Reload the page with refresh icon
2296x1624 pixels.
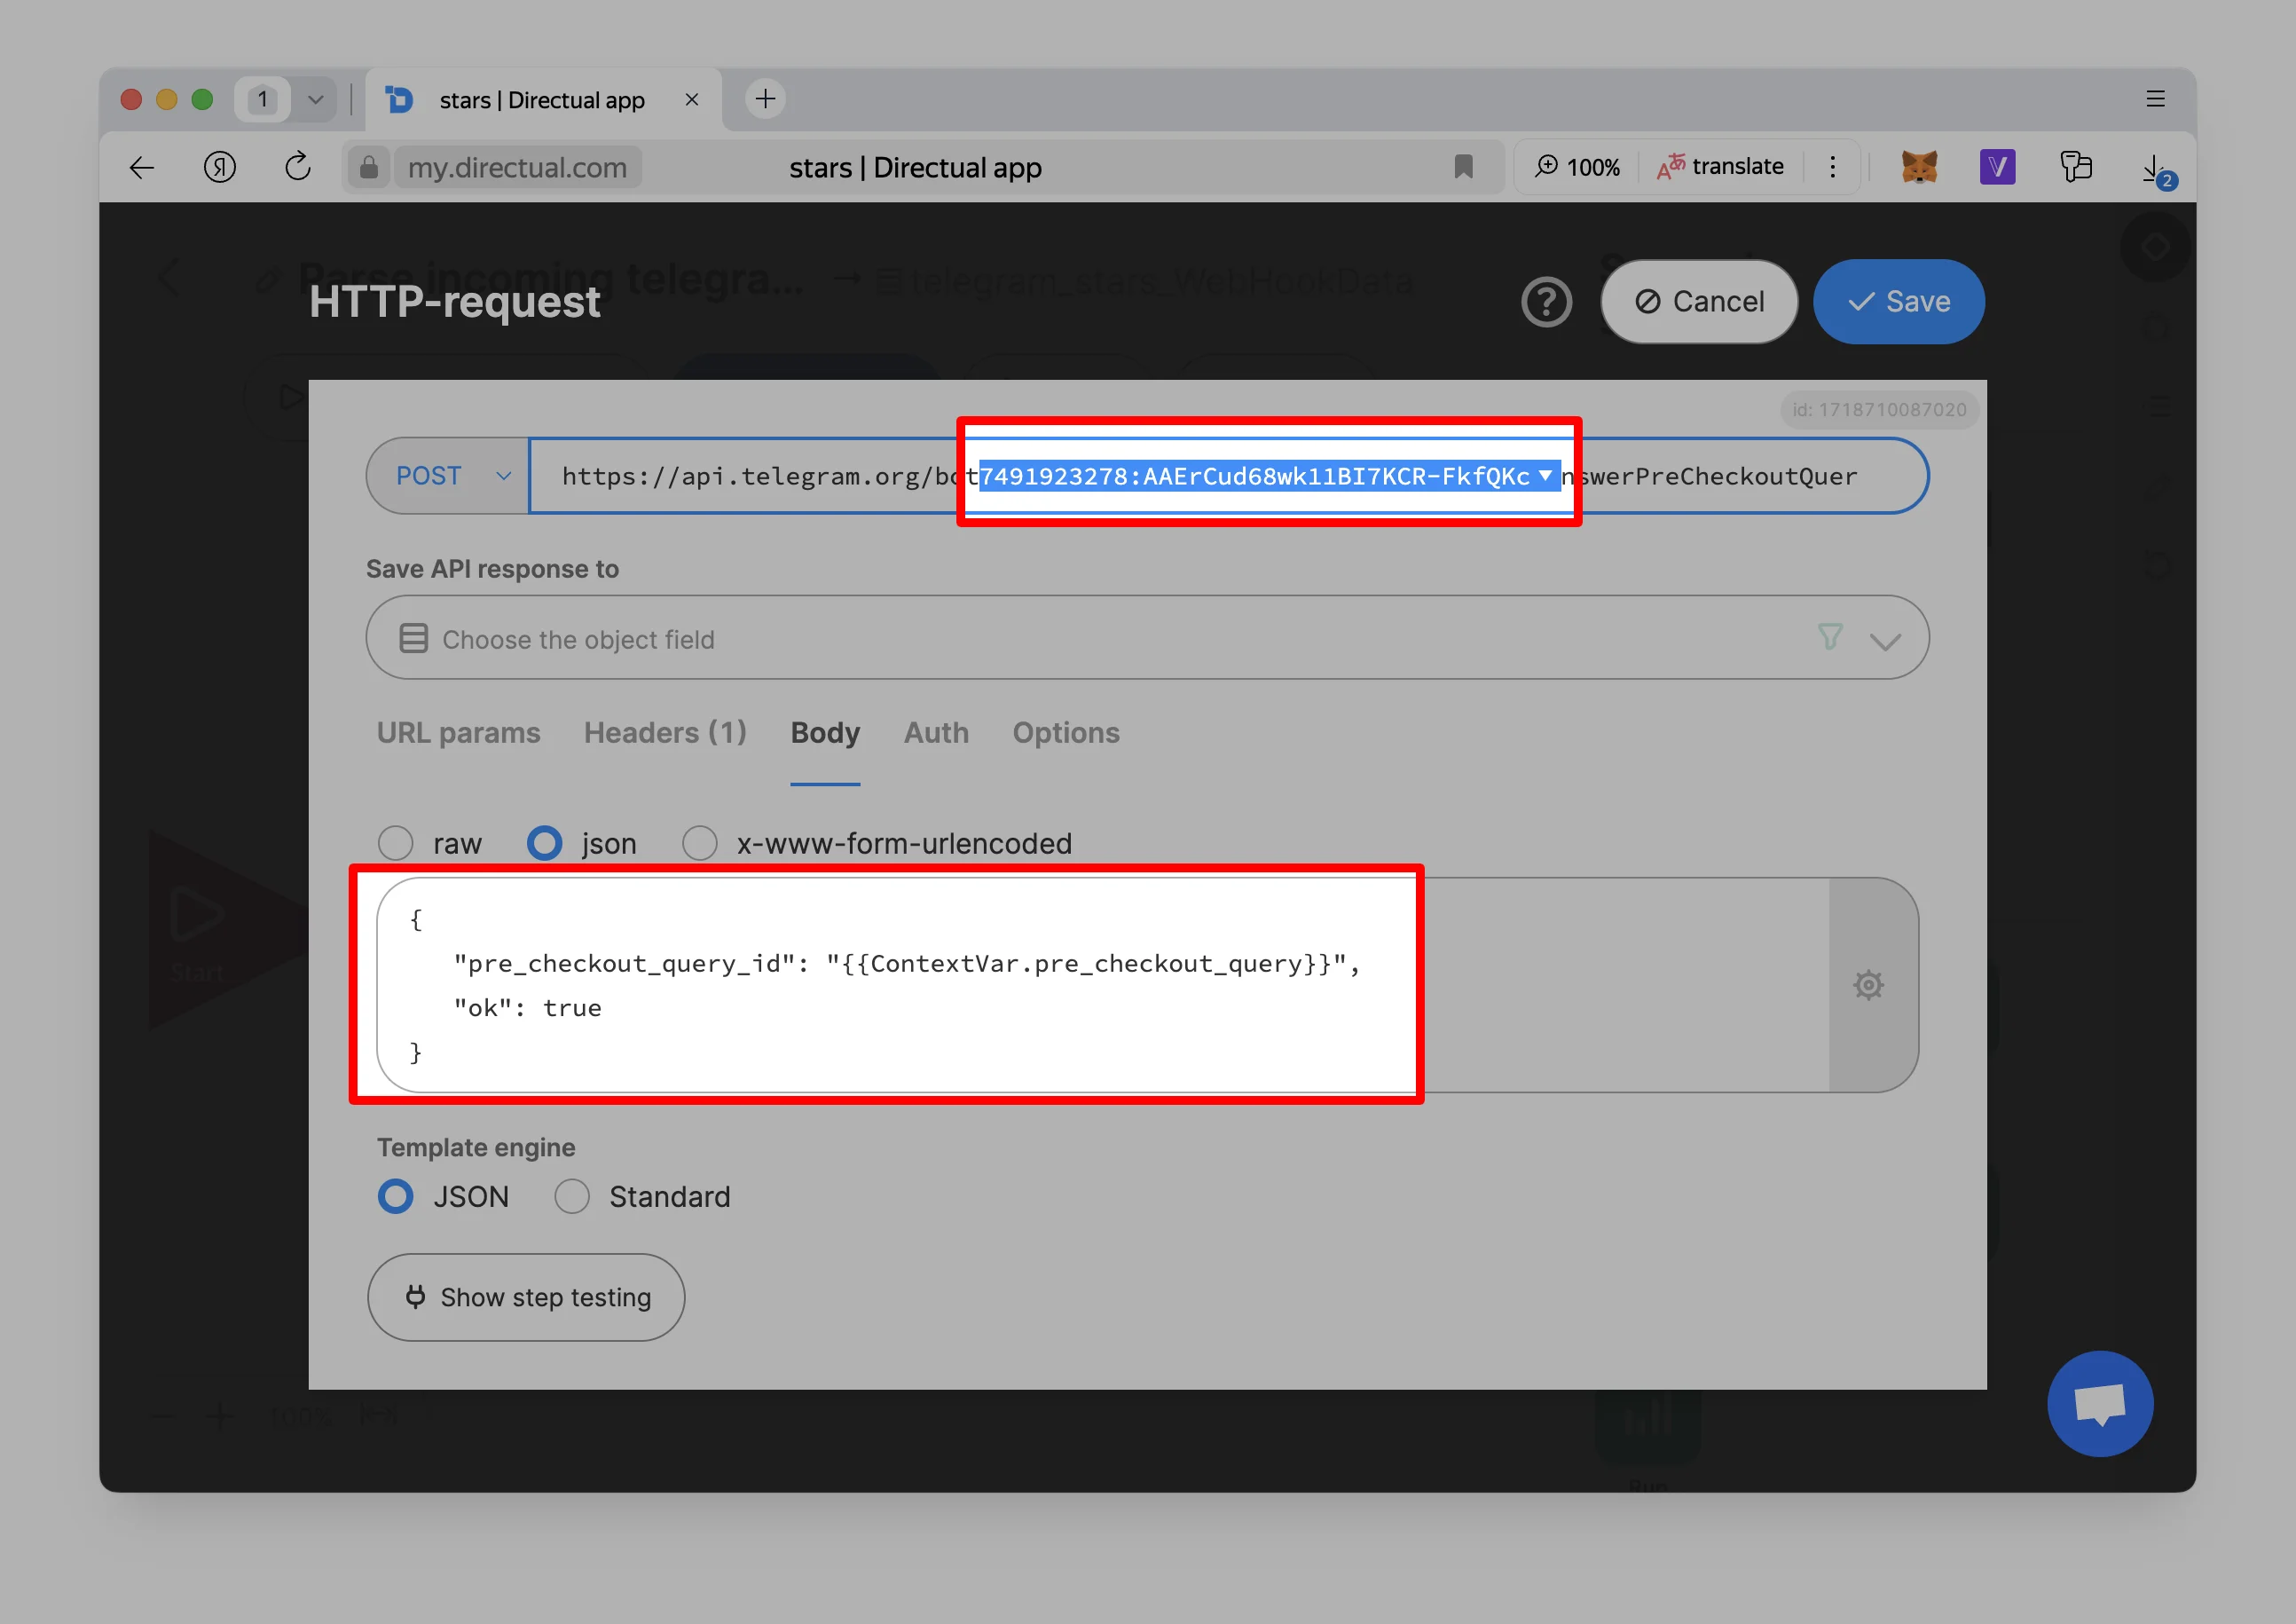click(x=297, y=167)
